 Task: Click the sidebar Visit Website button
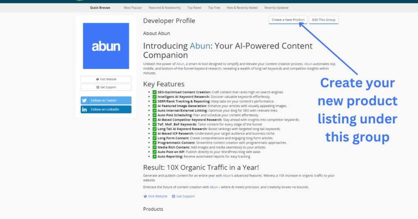pyautogui.click(x=106, y=79)
